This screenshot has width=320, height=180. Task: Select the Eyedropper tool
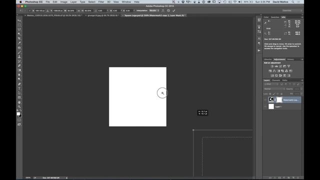point(19,43)
